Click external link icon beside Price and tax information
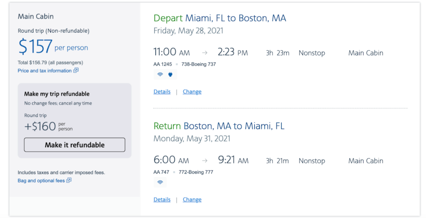The height and width of the screenshot is (218, 426). click(x=76, y=70)
